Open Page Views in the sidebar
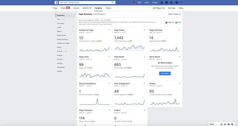Viewport: 238px width, 126px height. click(61, 35)
